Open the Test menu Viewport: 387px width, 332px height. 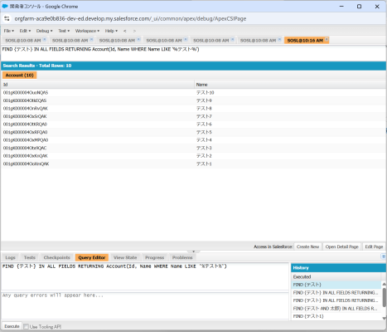click(x=64, y=31)
